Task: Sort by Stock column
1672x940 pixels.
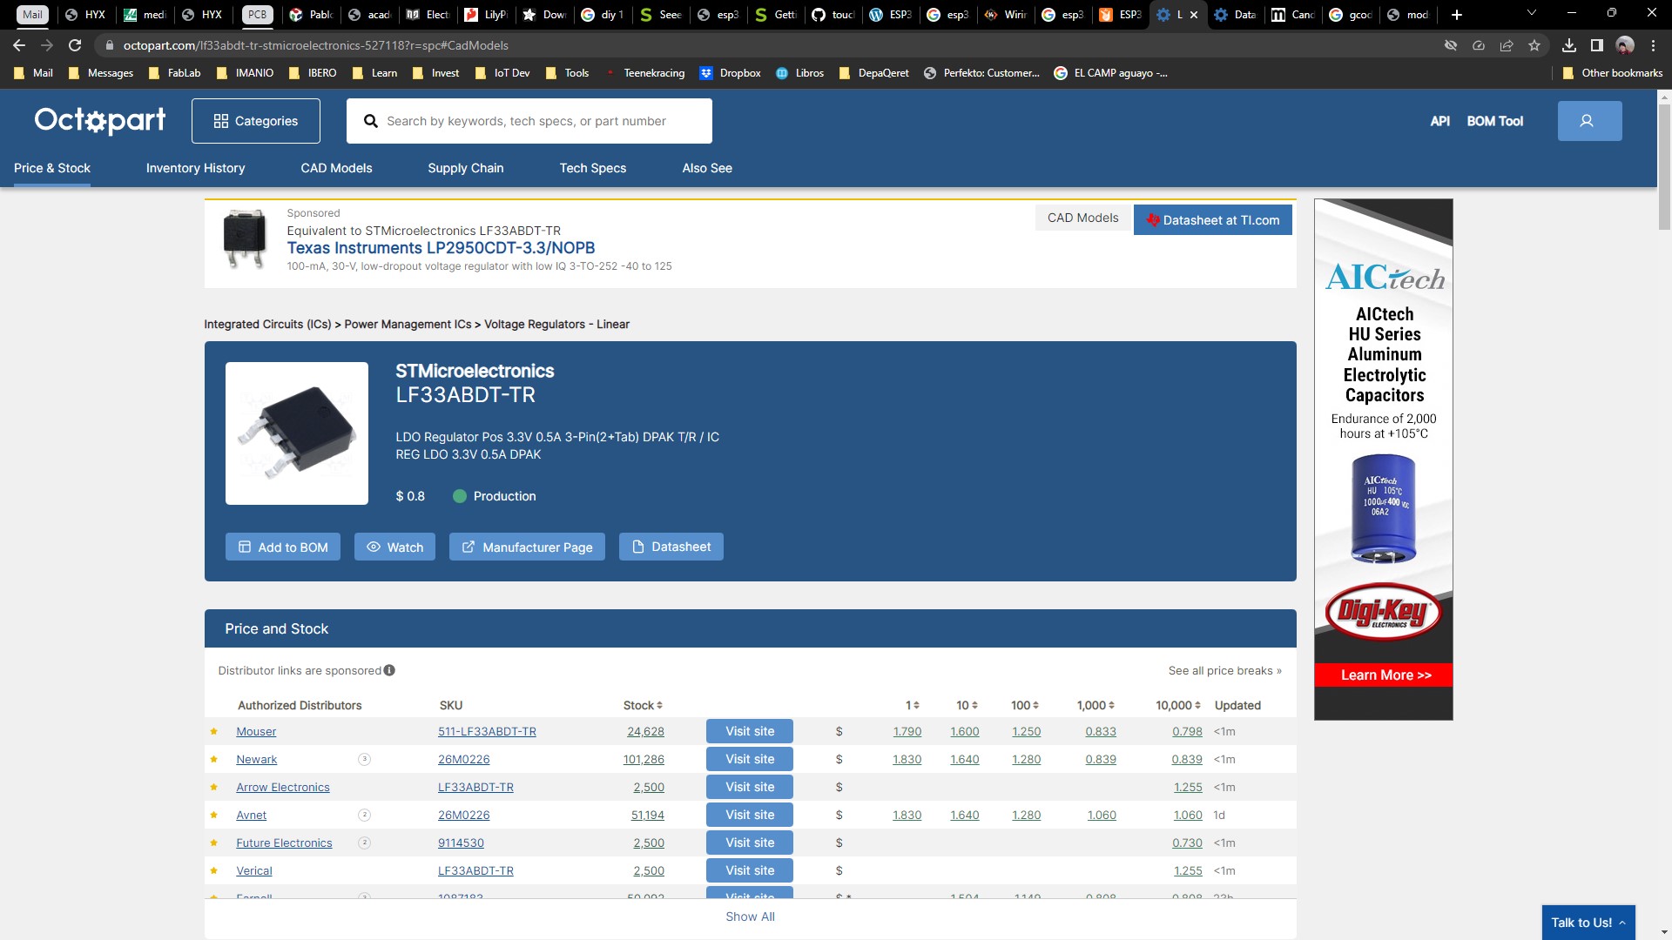Action: (x=643, y=705)
